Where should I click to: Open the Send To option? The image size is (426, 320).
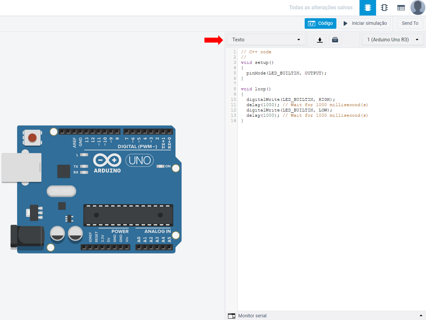click(410, 23)
